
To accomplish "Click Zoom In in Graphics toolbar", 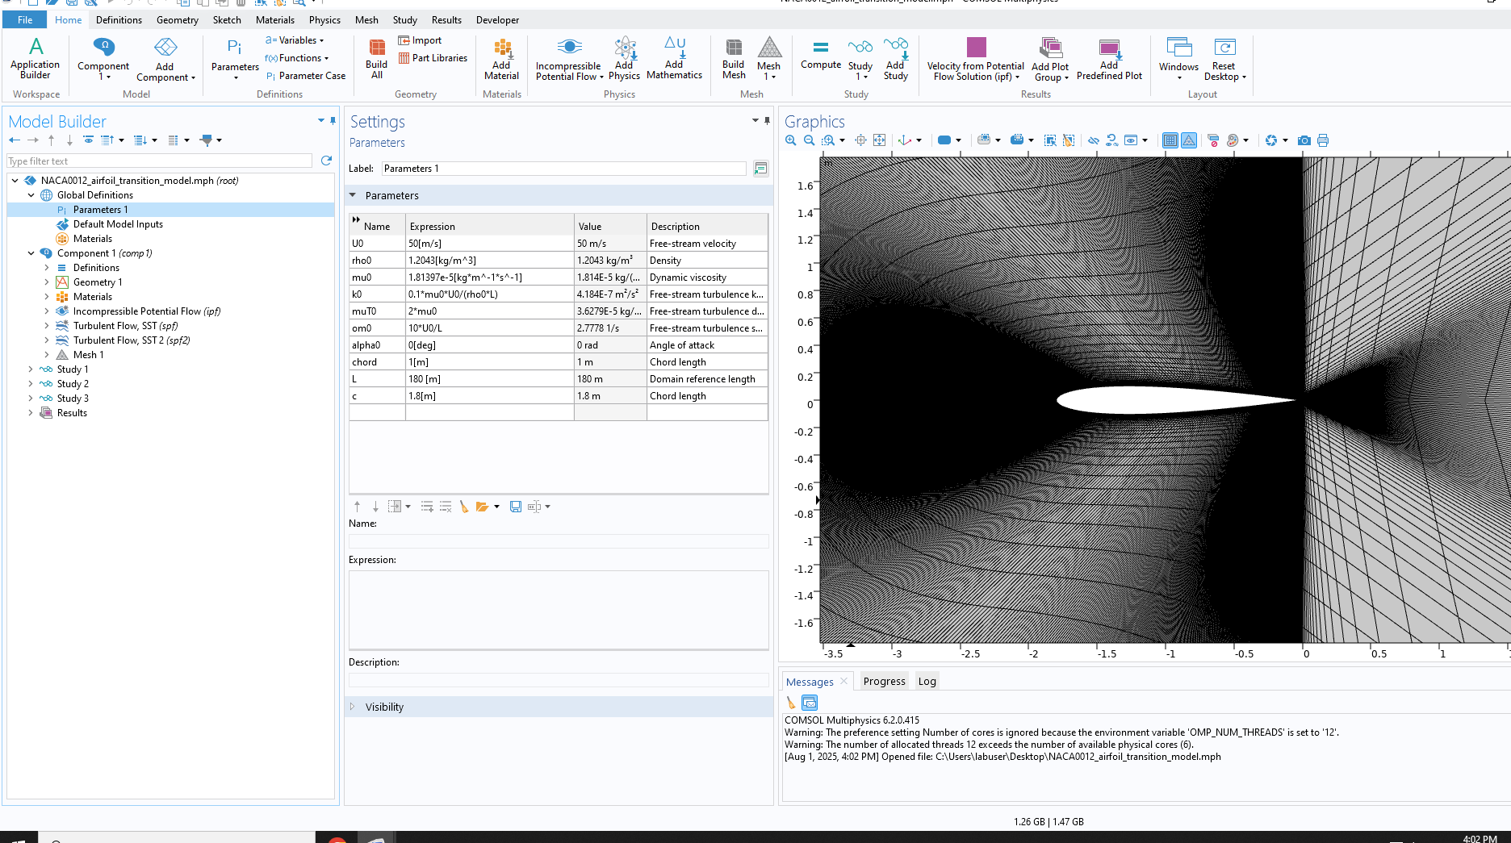I will point(790,140).
